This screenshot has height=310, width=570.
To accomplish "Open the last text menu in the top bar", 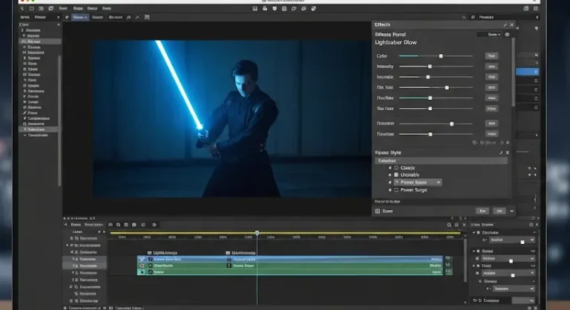I will (107, 8).
